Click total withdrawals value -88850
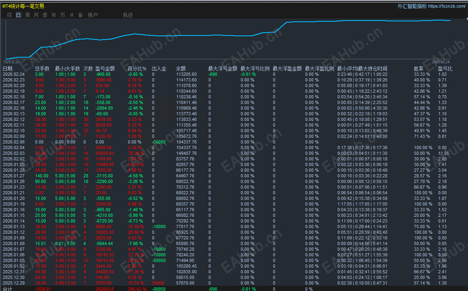468x291 pixels. point(159,289)
